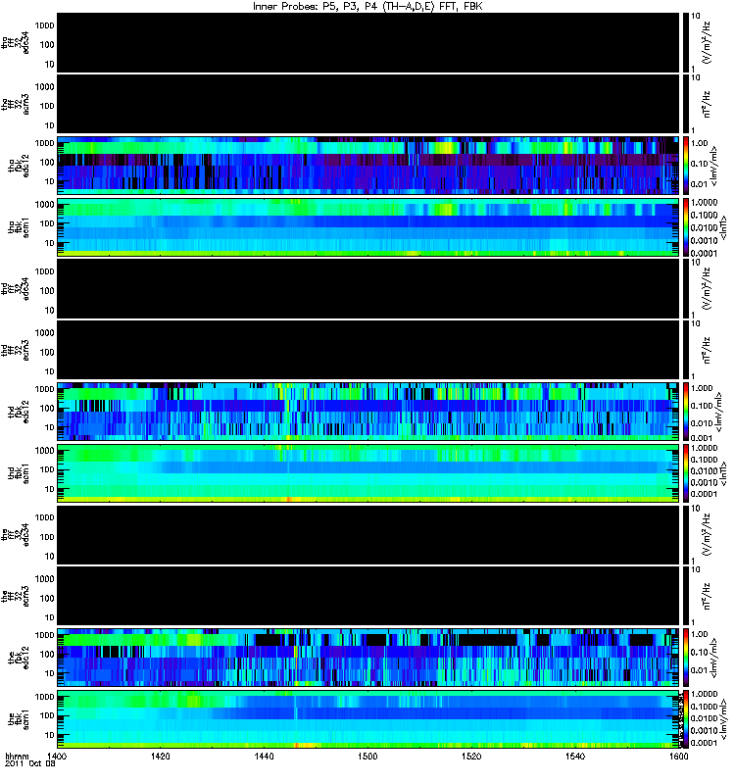
Task: Click the thd fbk scm1 color bar
Action: coord(686,474)
